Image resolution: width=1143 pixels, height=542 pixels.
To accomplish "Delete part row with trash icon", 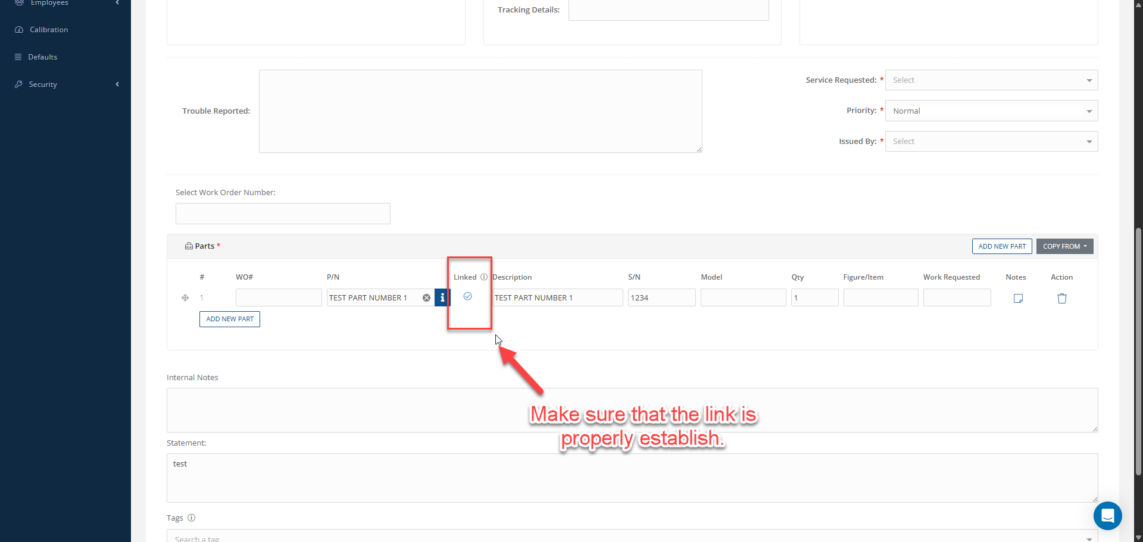I will (1061, 299).
